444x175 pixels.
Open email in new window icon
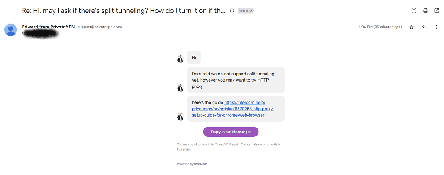[436, 11]
